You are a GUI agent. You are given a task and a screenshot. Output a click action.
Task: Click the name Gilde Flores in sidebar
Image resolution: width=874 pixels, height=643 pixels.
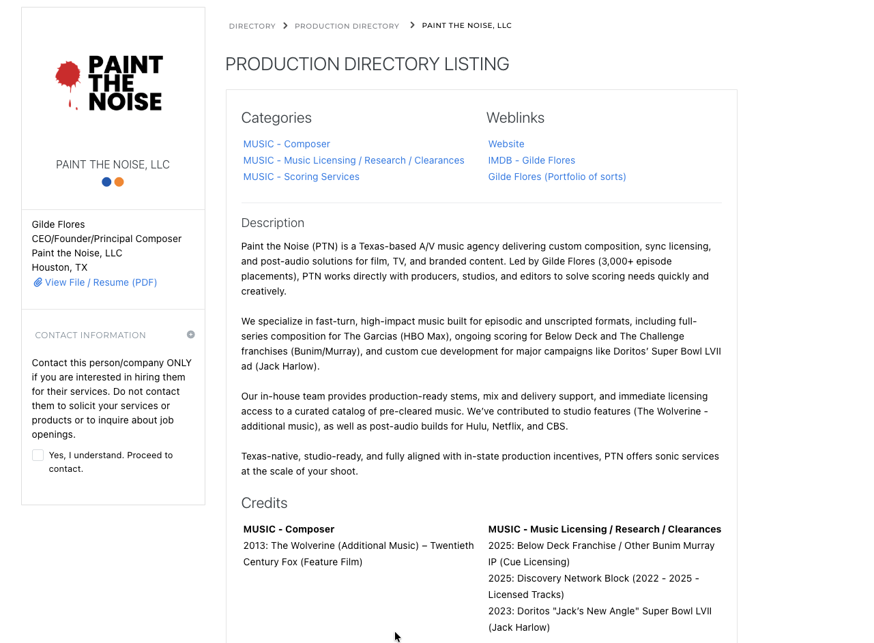pos(58,224)
